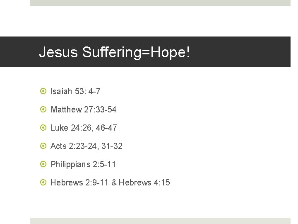Select the slide title Jesus Suffering=Hope!
Viewport: 298px width, 224px height.
coord(114,52)
